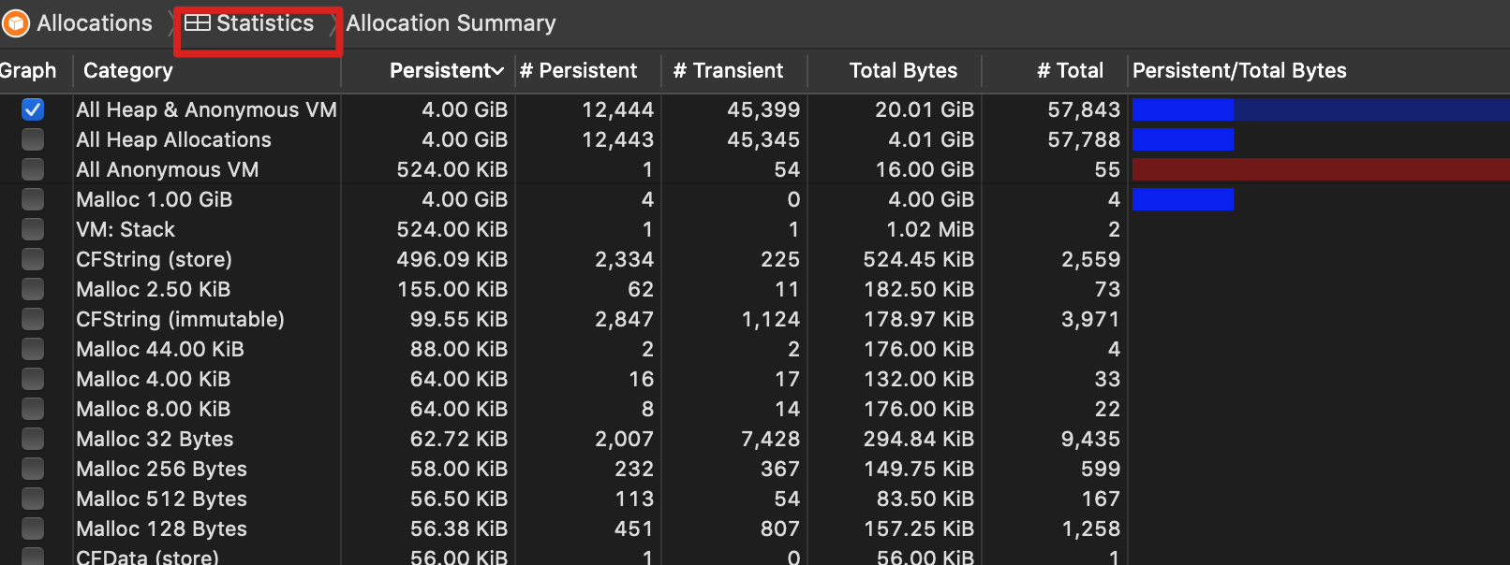The height and width of the screenshot is (565, 1510).
Task: Check graph box beside CFString (store)
Action: [33, 259]
